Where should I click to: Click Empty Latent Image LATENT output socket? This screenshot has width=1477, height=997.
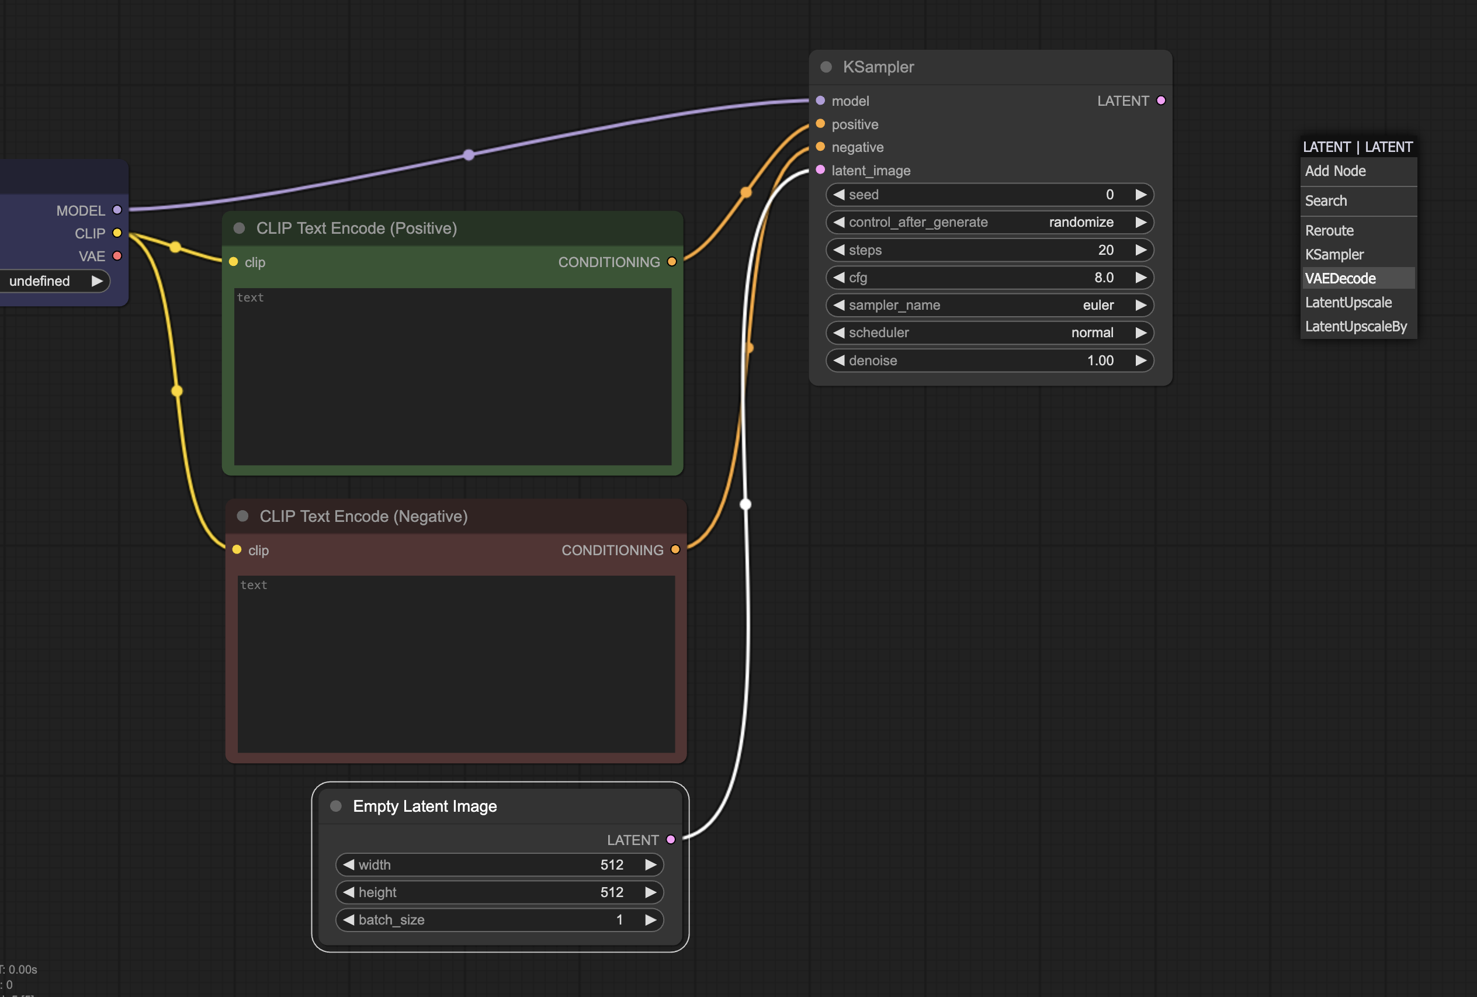coord(671,839)
